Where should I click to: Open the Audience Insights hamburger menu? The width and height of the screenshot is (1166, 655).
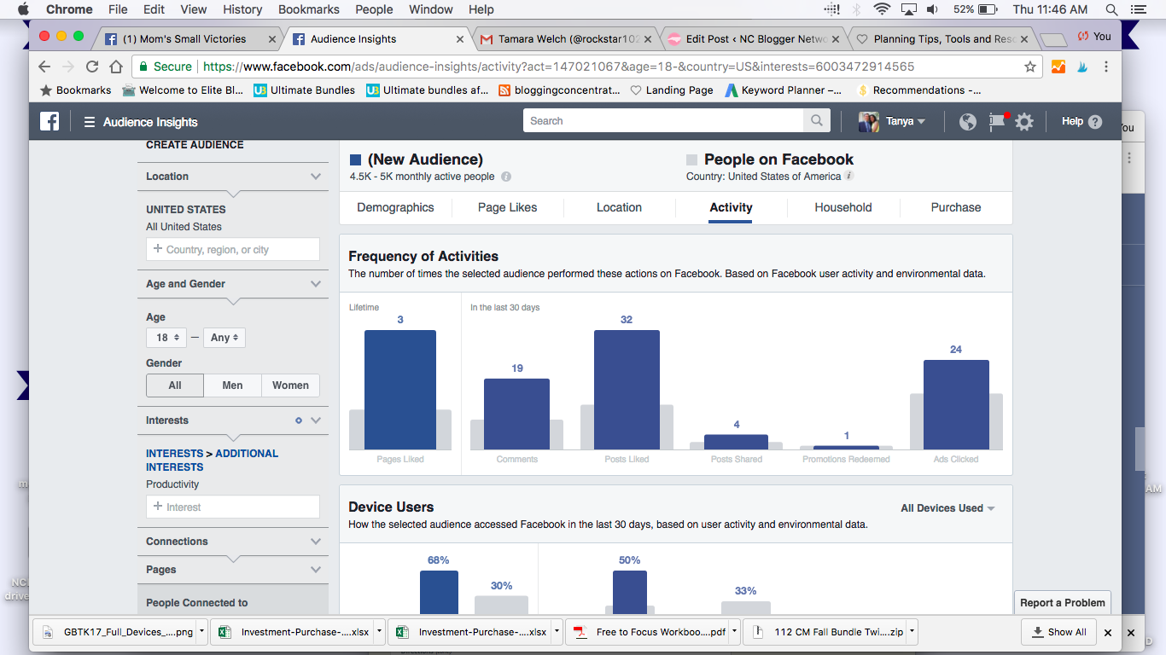[x=89, y=122]
